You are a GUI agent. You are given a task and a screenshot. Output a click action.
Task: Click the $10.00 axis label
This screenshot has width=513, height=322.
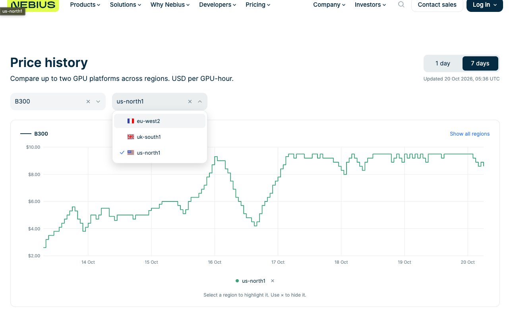tap(33, 147)
